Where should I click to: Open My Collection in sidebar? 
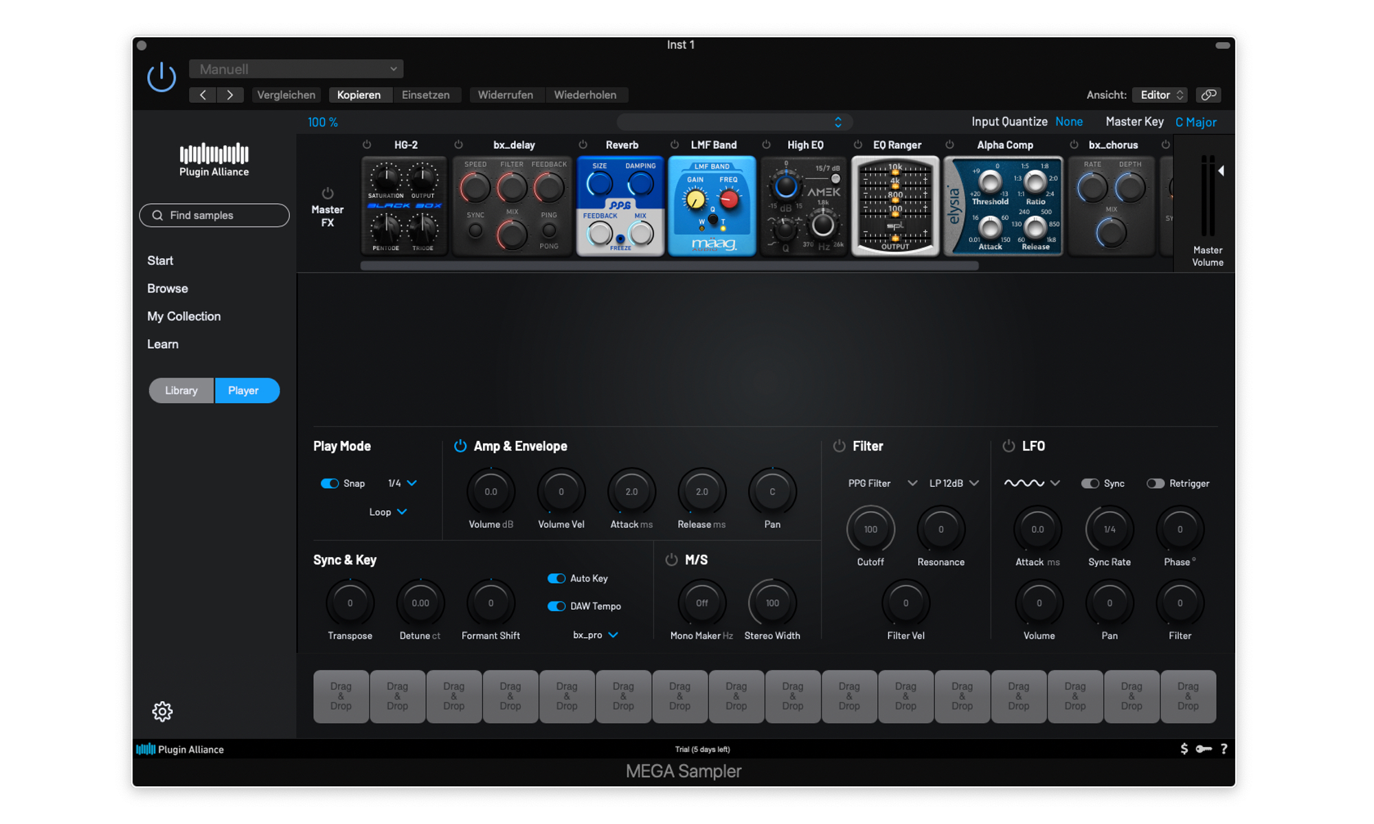[184, 317]
